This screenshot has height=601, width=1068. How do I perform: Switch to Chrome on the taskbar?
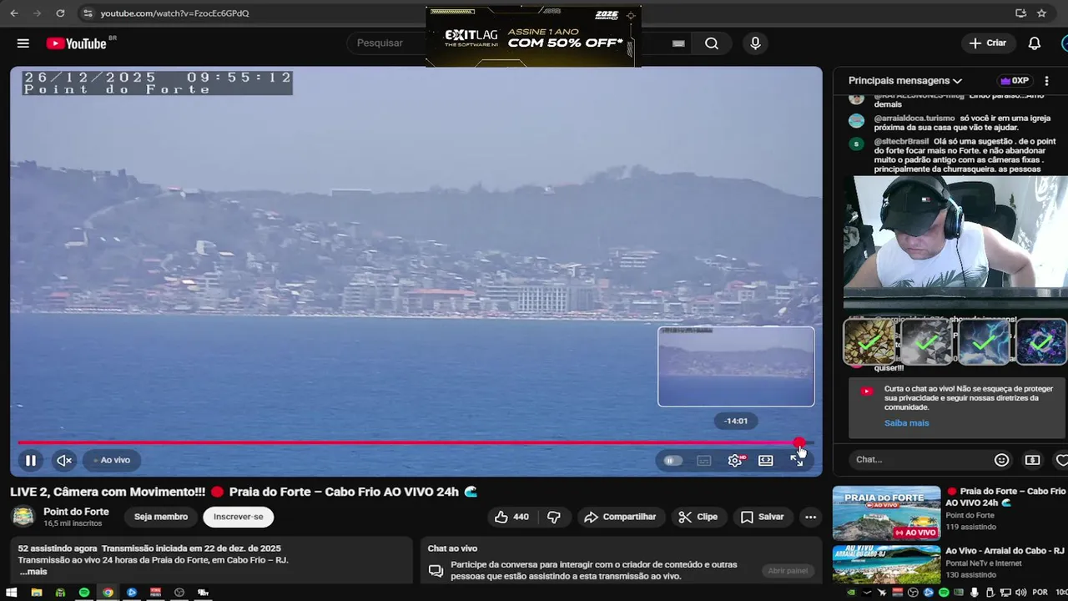pos(108,593)
